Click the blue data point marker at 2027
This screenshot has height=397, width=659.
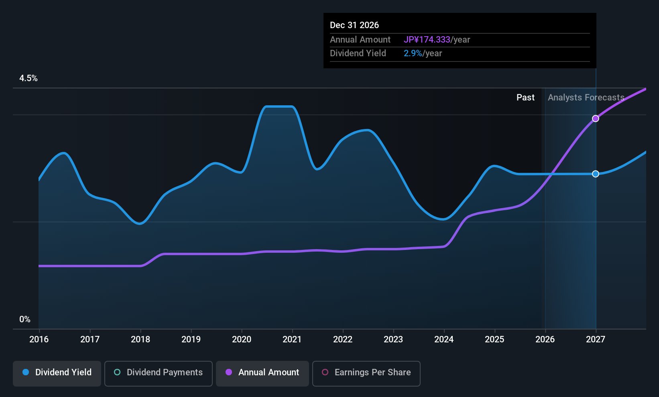596,174
